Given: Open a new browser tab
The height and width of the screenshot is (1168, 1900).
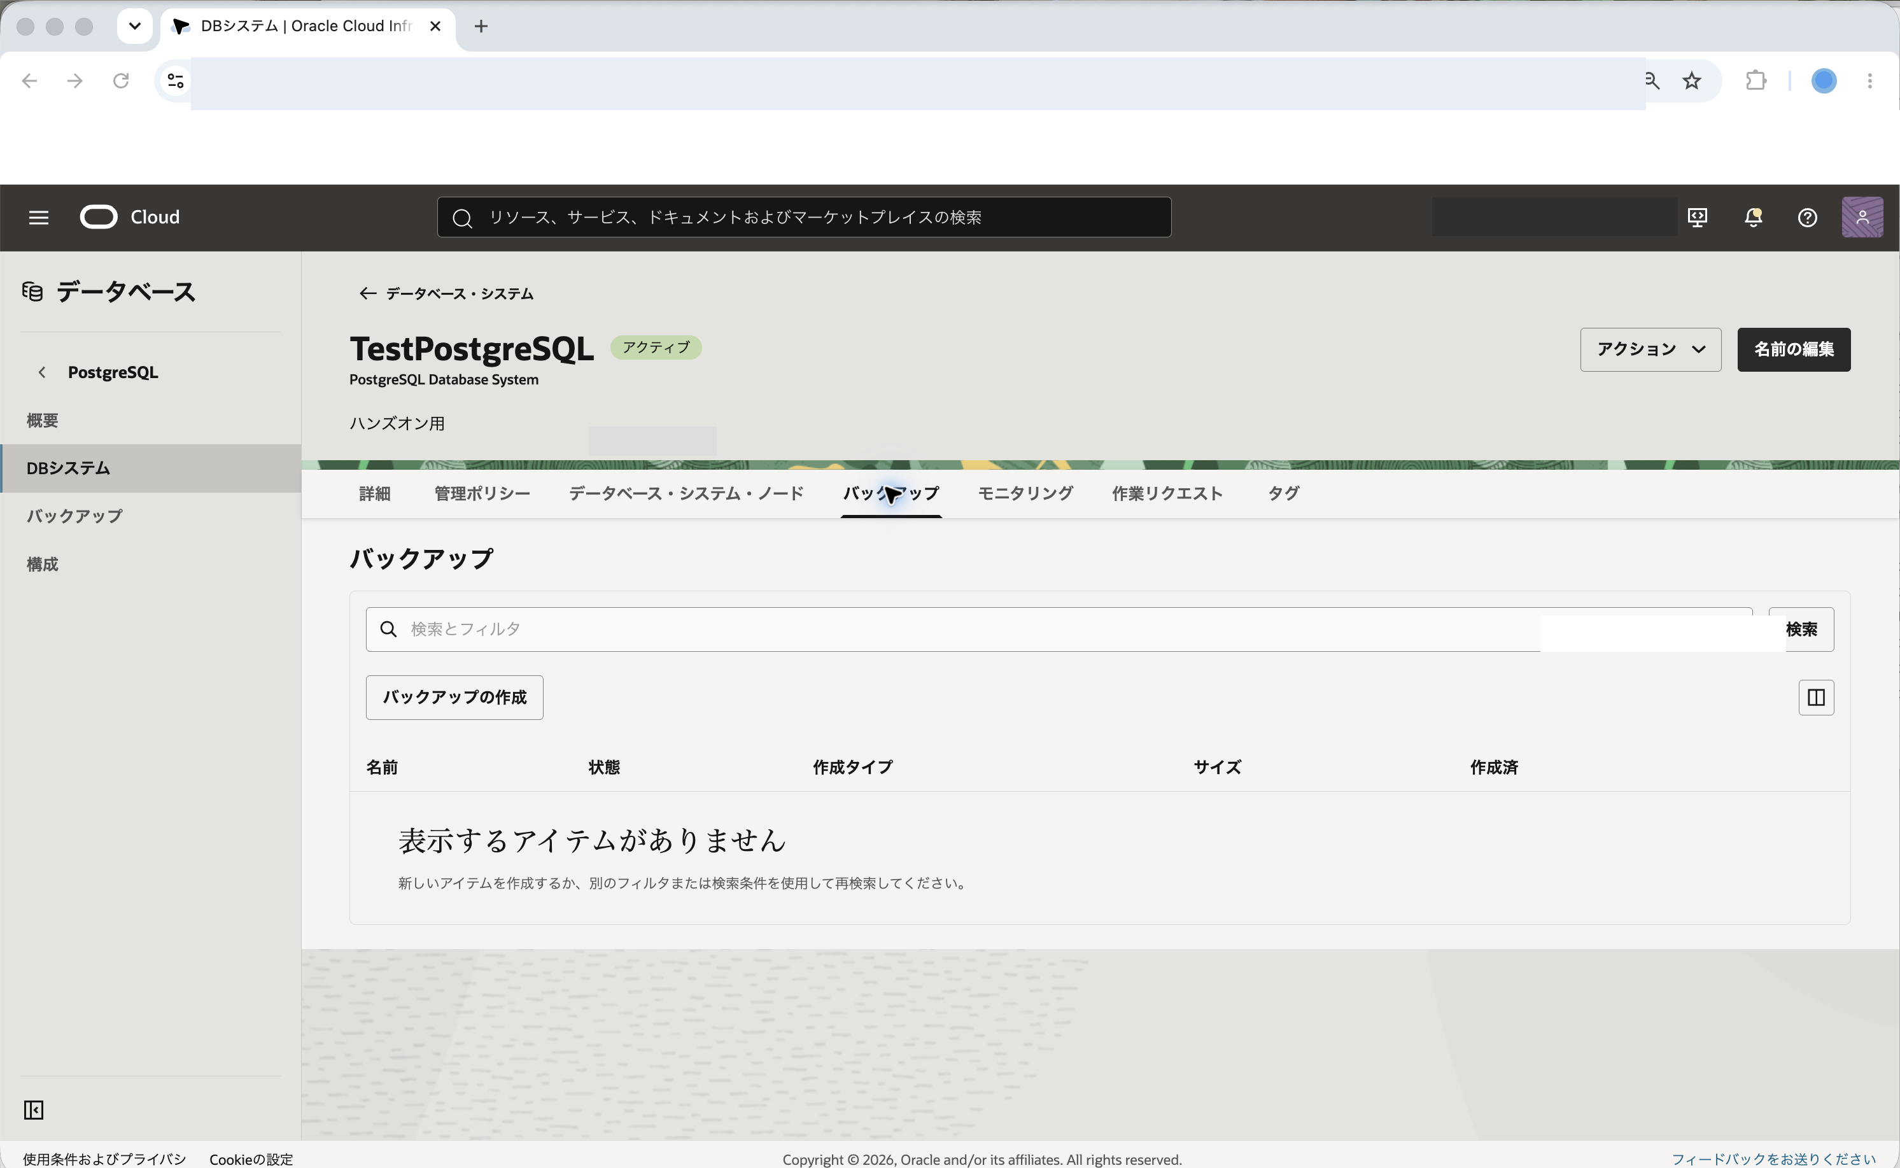Looking at the screenshot, I should (481, 26).
